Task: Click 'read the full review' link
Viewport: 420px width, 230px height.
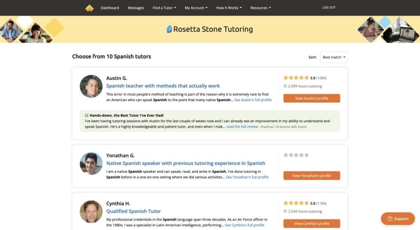Action: click(x=242, y=127)
